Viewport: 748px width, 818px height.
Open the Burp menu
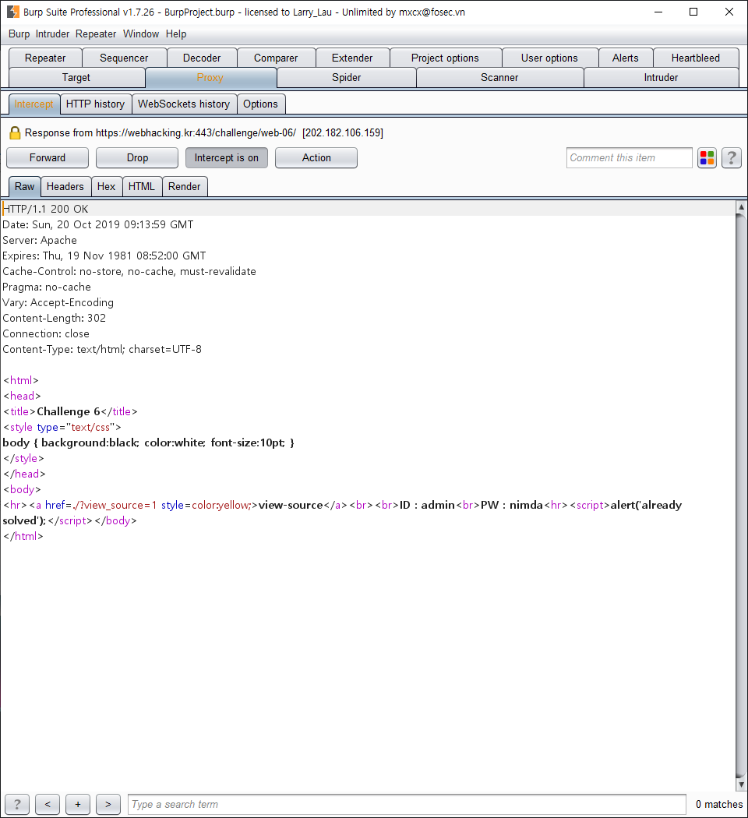[x=19, y=34]
